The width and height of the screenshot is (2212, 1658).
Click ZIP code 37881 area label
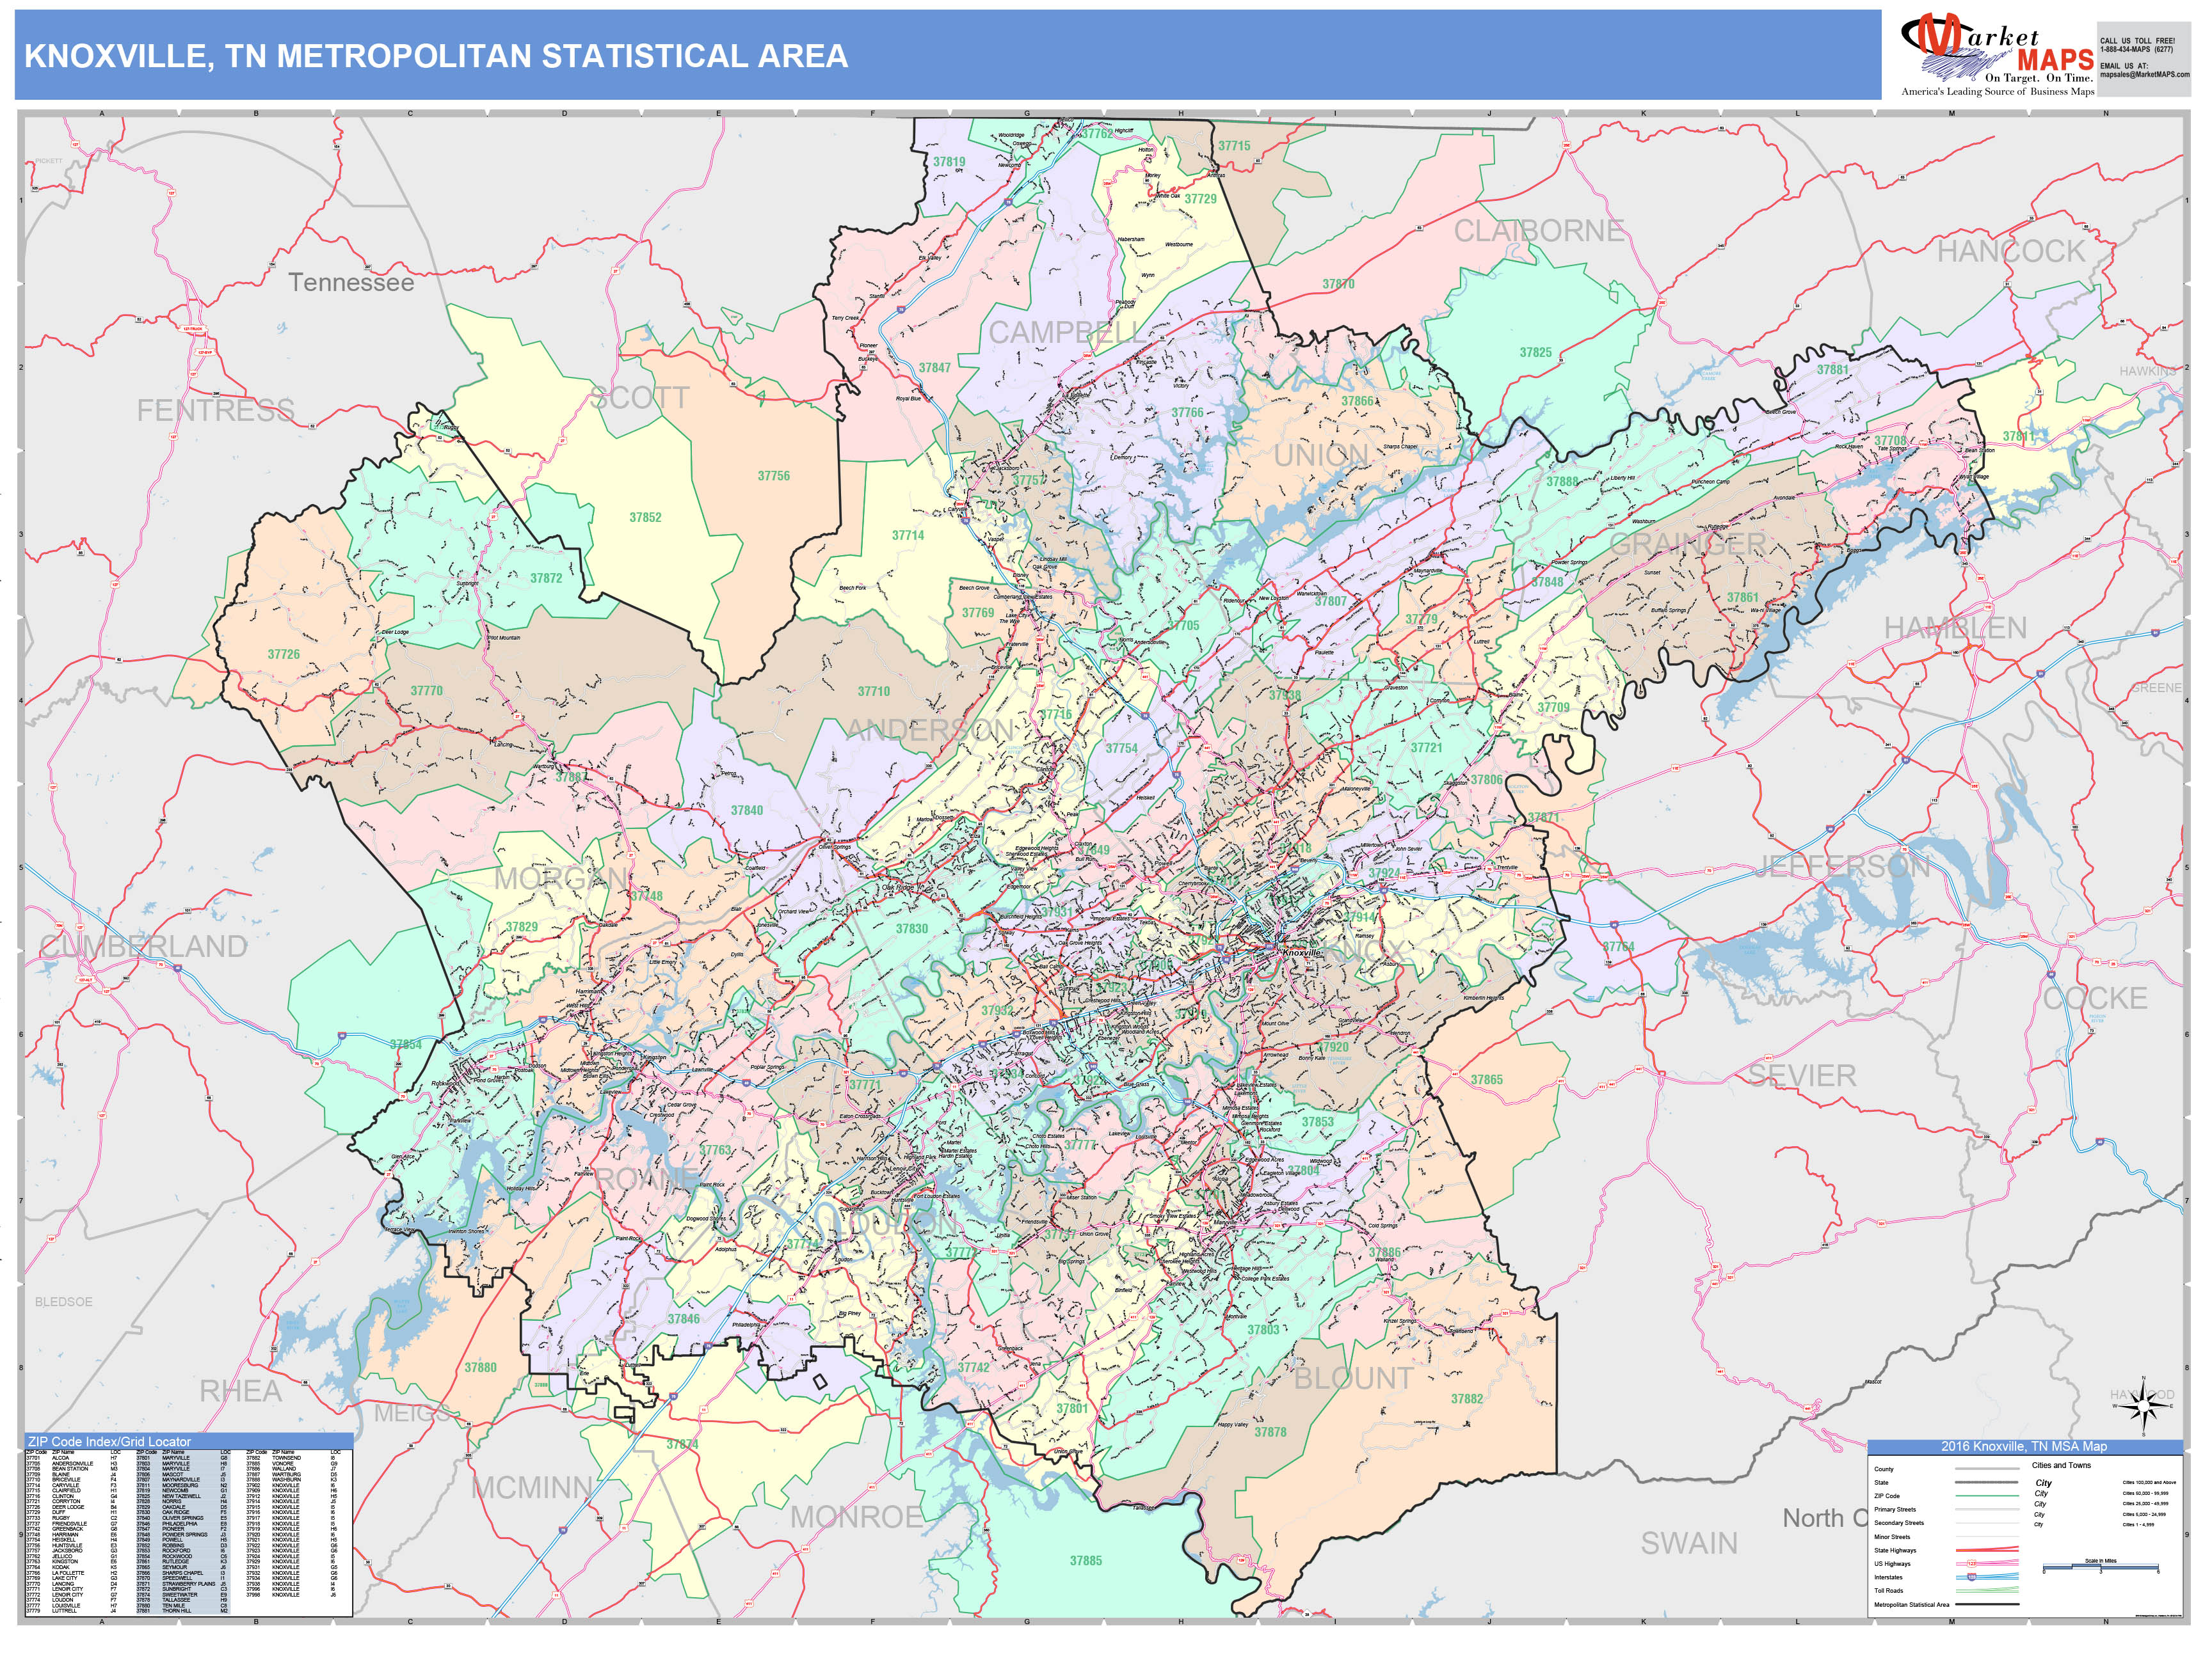tap(1832, 370)
